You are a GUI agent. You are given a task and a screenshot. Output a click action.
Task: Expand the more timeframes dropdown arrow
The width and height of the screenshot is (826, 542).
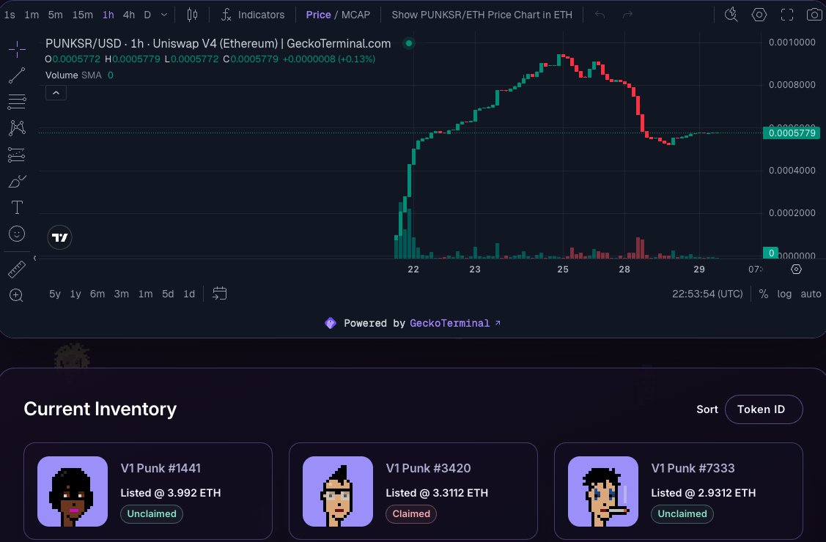(164, 15)
